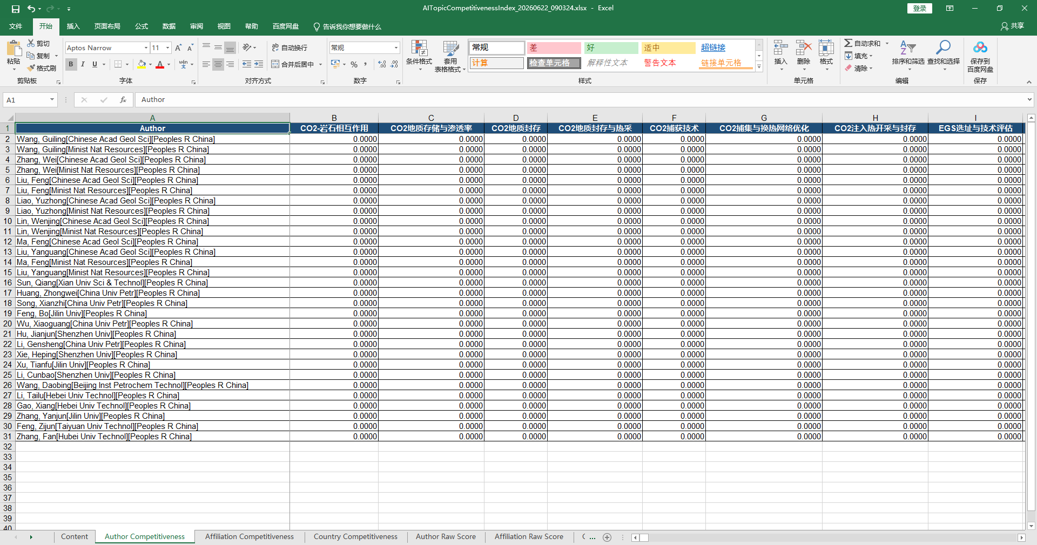Apply the Hyperlink cell style
1037x545 pixels.
(x=725, y=48)
